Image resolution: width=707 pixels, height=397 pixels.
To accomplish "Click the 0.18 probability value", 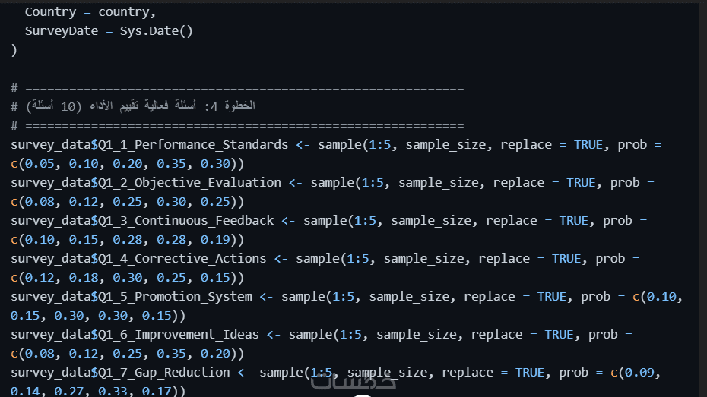I will click(84, 277).
